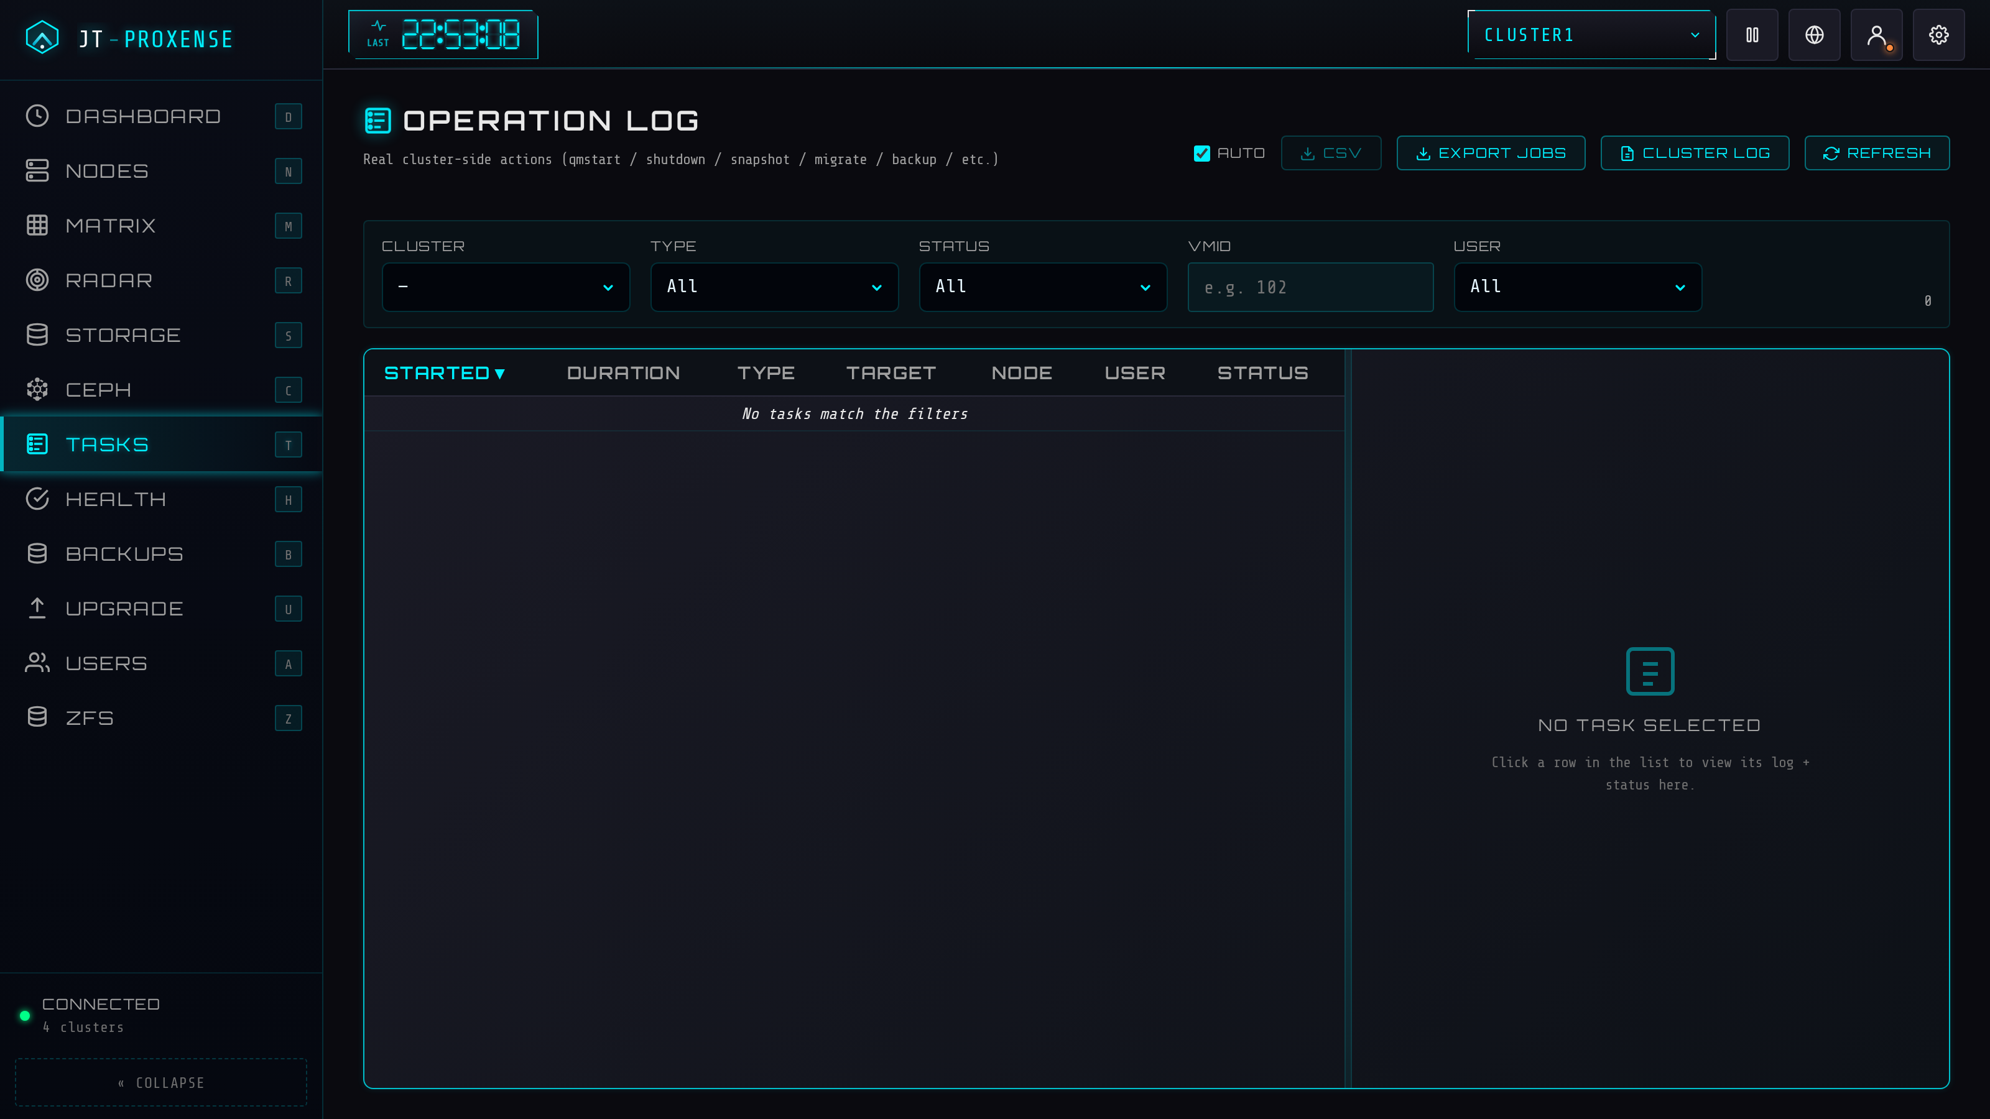
Task: Open the User filter dropdown
Action: tap(1578, 287)
